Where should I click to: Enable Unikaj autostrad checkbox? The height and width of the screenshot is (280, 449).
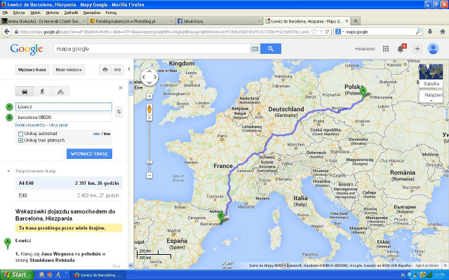click(x=20, y=134)
